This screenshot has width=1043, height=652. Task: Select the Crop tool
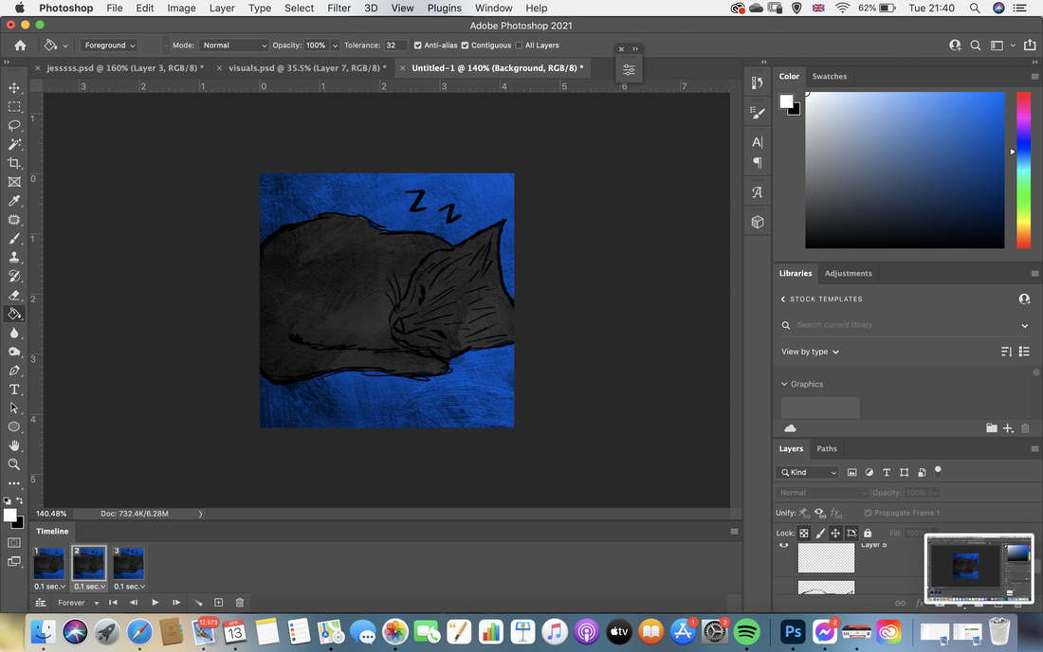pyautogui.click(x=14, y=163)
